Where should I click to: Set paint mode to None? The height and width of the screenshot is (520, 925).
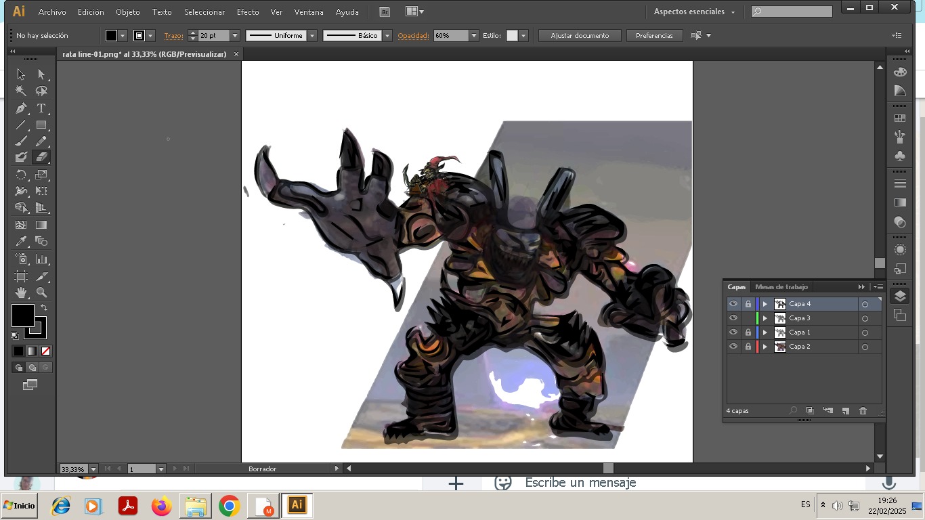click(x=45, y=351)
